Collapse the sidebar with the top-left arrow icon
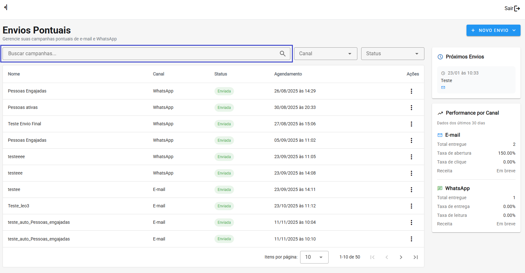The image size is (525, 273). click(x=6, y=7)
